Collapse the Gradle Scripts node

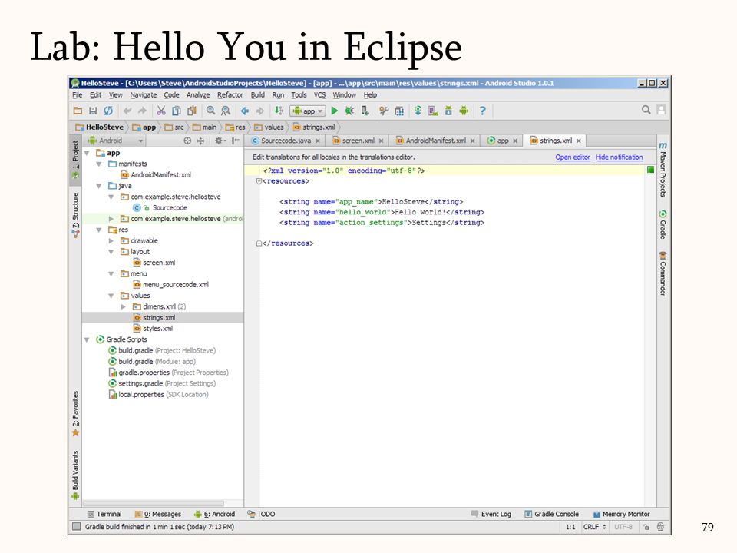87,339
